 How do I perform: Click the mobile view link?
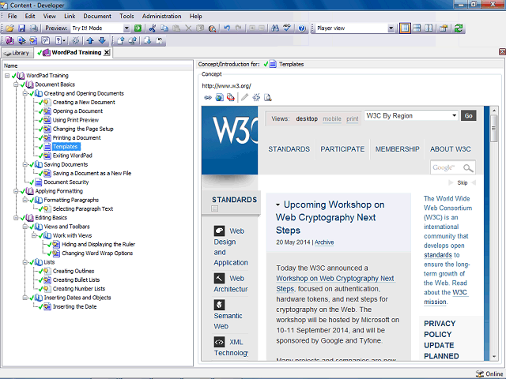point(332,119)
